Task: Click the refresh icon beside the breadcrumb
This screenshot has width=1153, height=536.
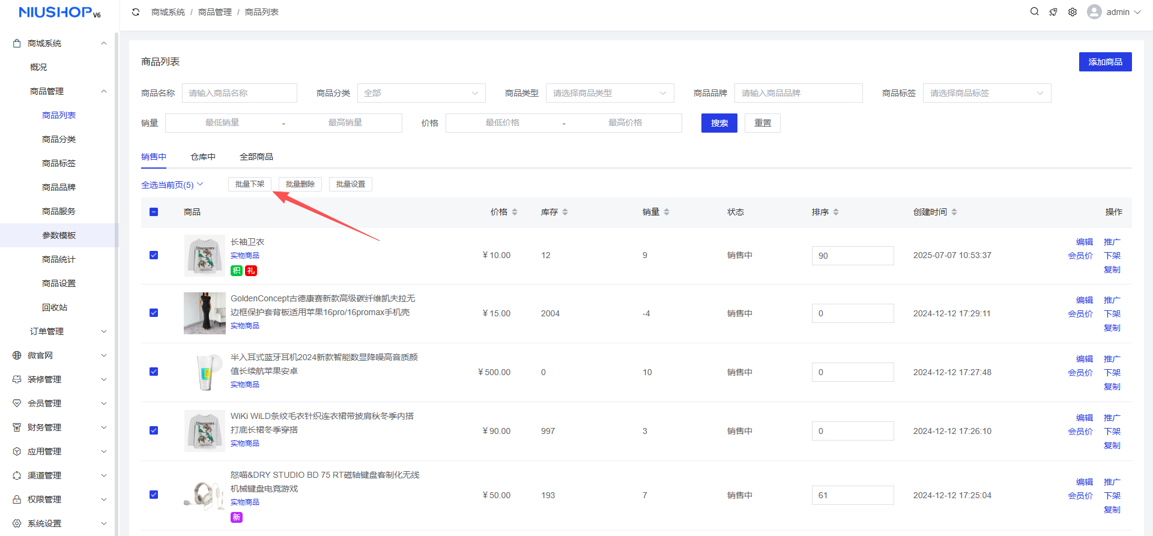Action: click(x=136, y=12)
